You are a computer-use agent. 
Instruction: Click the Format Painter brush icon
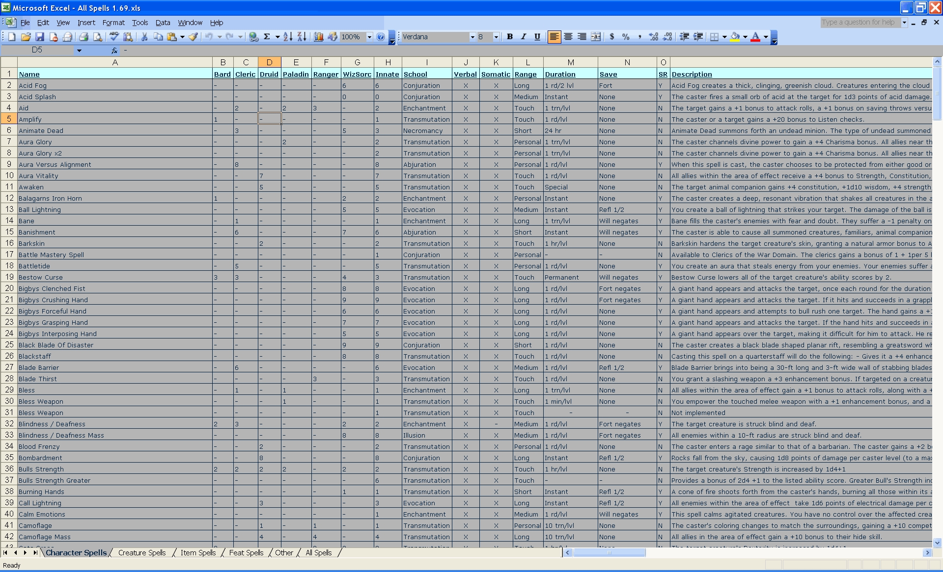point(193,37)
